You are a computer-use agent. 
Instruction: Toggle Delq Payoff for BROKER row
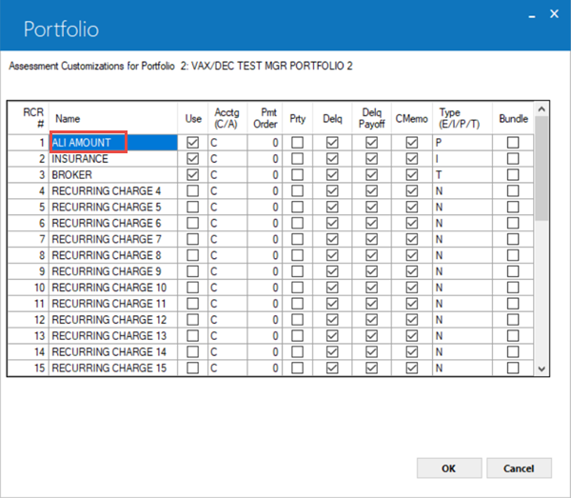pyautogui.click(x=371, y=174)
